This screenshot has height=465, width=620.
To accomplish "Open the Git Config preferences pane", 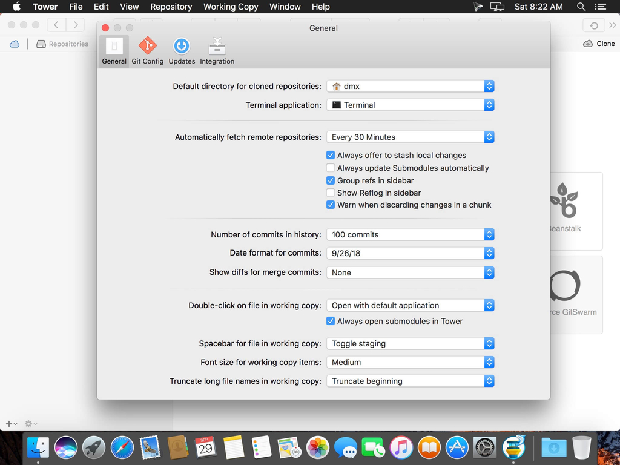I will [147, 51].
